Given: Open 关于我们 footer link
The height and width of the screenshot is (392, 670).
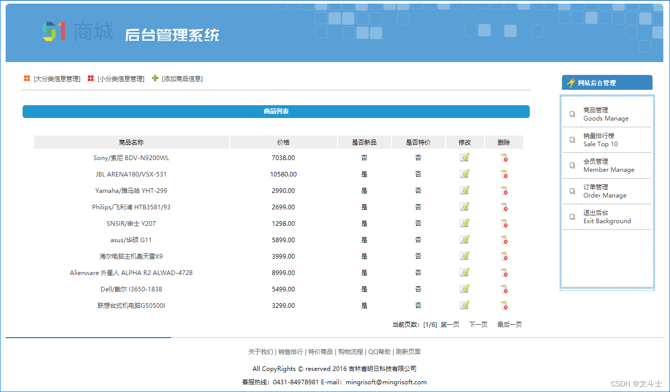Looking at the screenshot, I should coord(260,352).
